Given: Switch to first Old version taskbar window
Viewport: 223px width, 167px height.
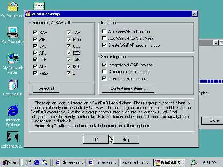Looking at the screenshot, I should pyautogui.click(x=70, y=162).
